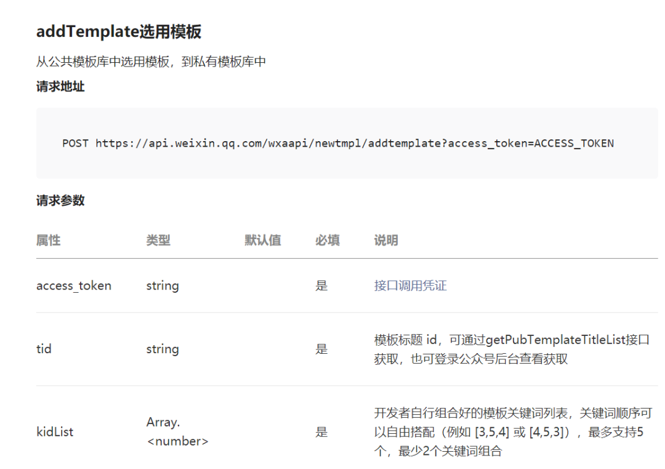Click the 属性 column header
This screenshot has width=665, height=469.
tap(49, 240)
